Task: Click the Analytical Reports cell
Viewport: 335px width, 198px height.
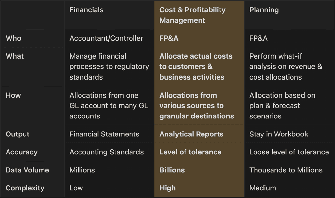Action: (191, 134)
